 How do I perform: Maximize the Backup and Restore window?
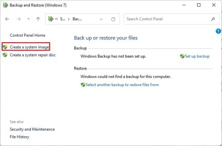[x=199, y=5]
